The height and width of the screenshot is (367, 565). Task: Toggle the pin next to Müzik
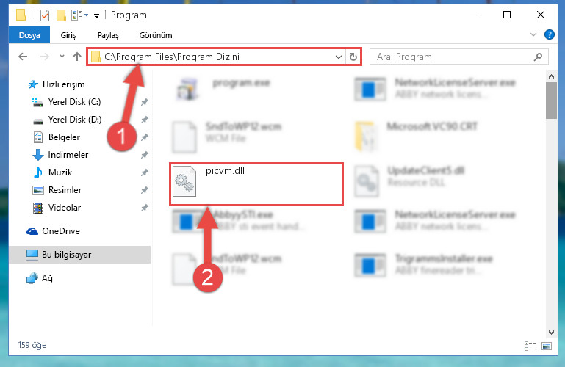pyautogui.click(x=145, y=172)
